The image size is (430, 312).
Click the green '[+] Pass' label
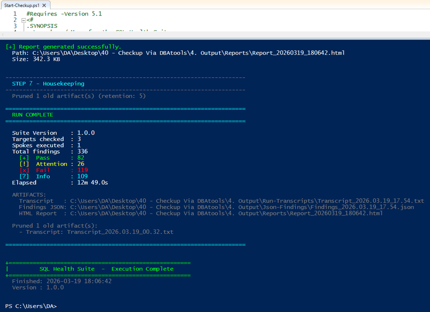pos(34,158)
